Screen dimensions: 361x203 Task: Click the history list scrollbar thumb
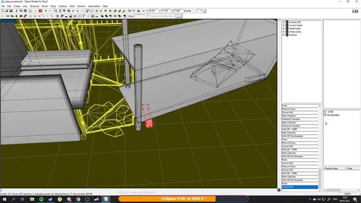[320, 178]
